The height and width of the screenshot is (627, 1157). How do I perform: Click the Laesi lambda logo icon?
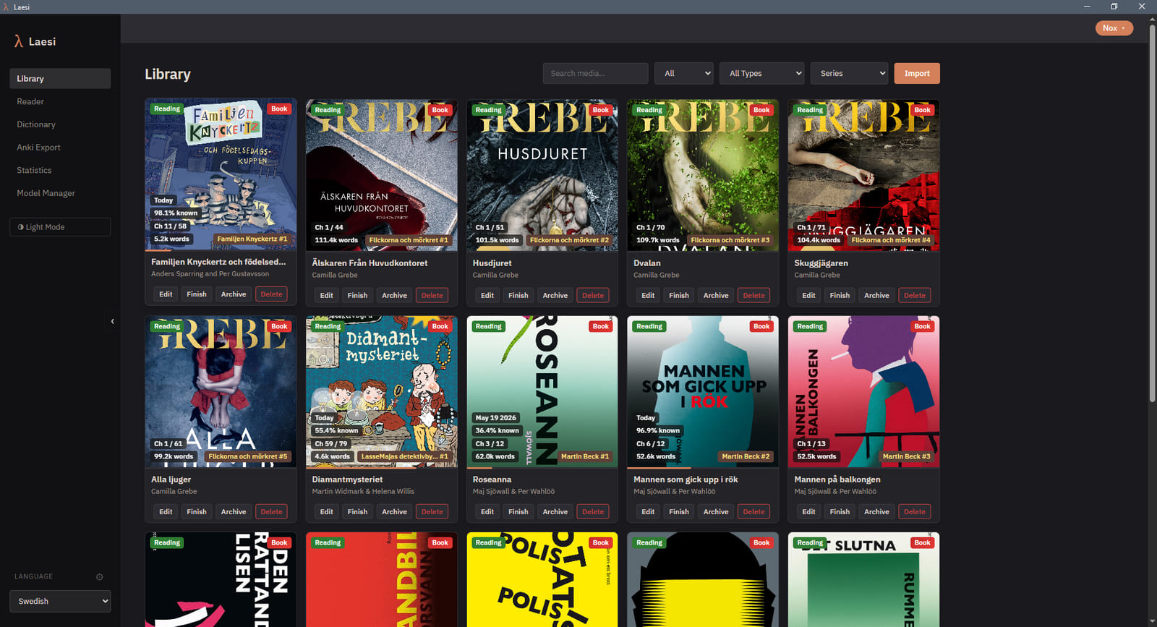click(x=19, y=41)
